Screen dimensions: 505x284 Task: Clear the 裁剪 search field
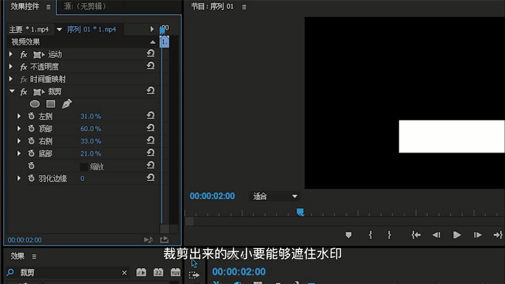(x=124, y=273)
